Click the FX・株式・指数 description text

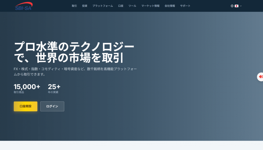(75, 72)
